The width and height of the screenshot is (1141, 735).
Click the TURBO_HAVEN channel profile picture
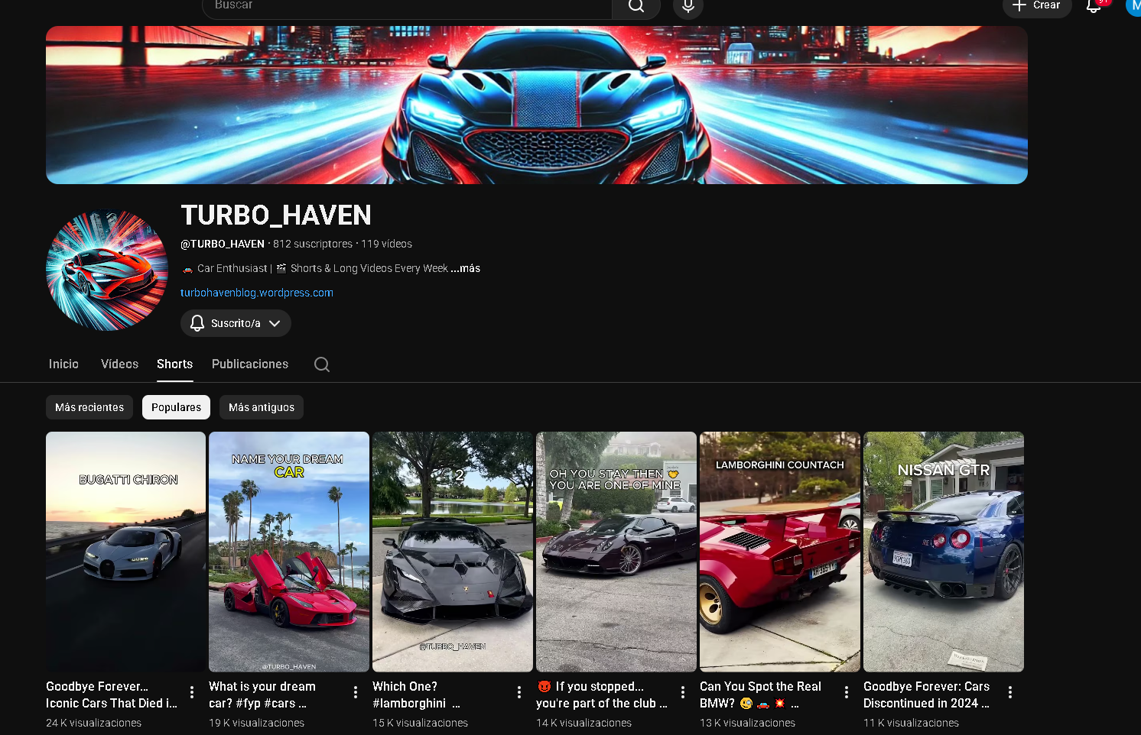[x=106, y=270]
